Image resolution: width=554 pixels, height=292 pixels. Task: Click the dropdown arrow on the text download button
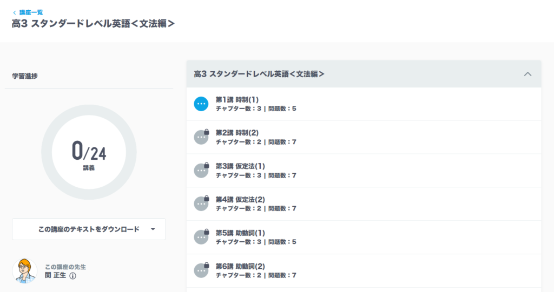tap(153, 229)
